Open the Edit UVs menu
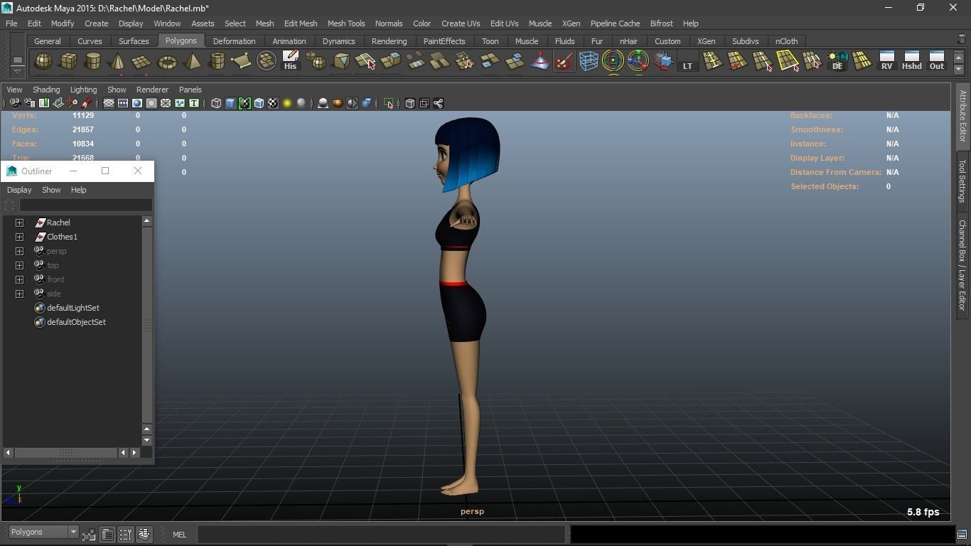This screenshot has width=971, height=546. [504, 23]
